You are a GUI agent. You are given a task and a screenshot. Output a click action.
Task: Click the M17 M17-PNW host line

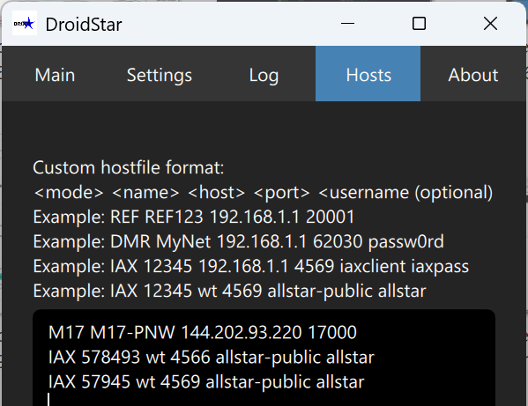203,332
